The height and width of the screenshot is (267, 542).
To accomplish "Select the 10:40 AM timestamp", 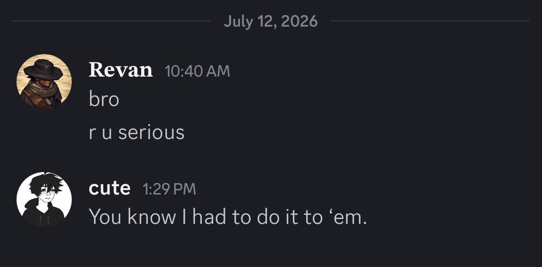I will point(197,72).
